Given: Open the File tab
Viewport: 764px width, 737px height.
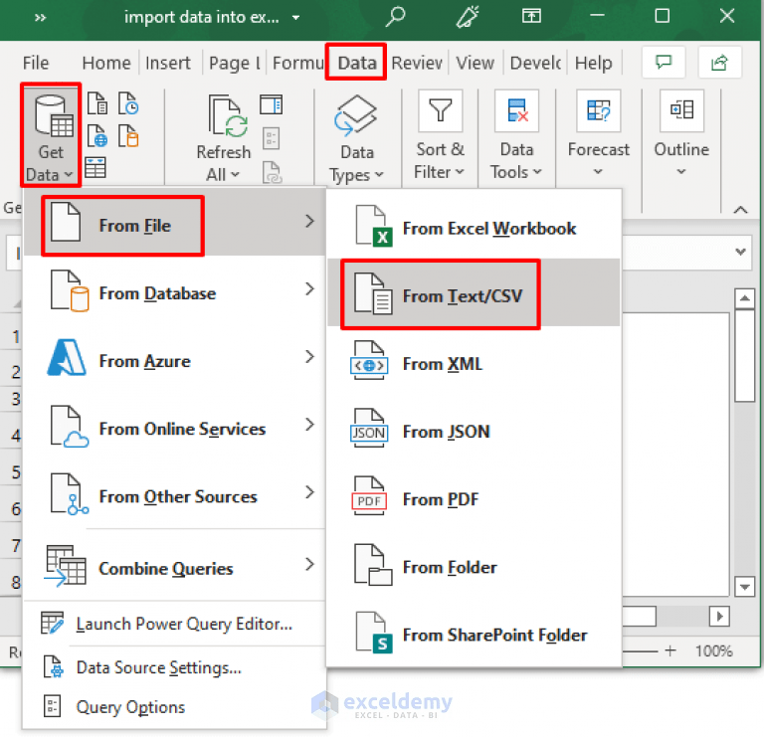Looking at the screenshot, I should (36, 63).
